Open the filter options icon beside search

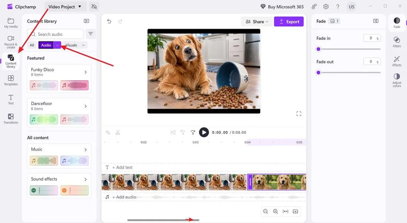[x=90, y=34]
